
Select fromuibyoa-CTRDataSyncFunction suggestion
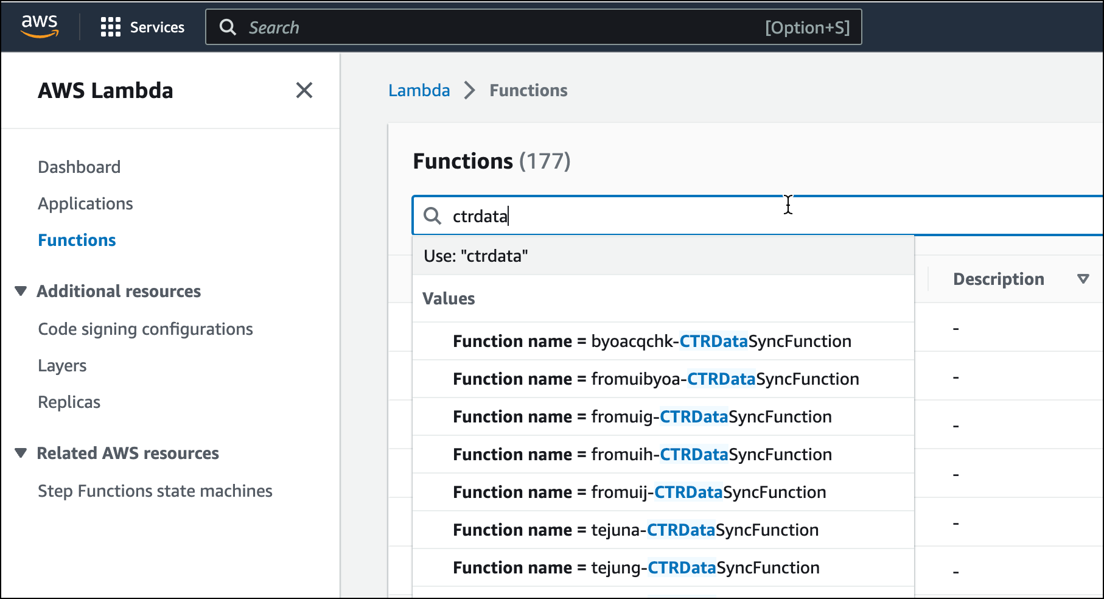pyautogui.click(x=663, y=379)
